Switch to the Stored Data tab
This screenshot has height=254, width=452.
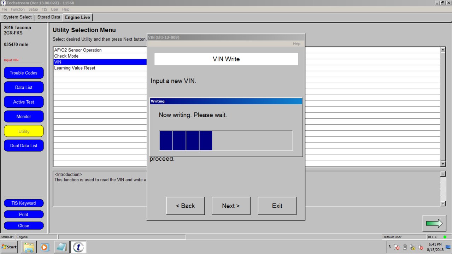(x=49, y=17)
